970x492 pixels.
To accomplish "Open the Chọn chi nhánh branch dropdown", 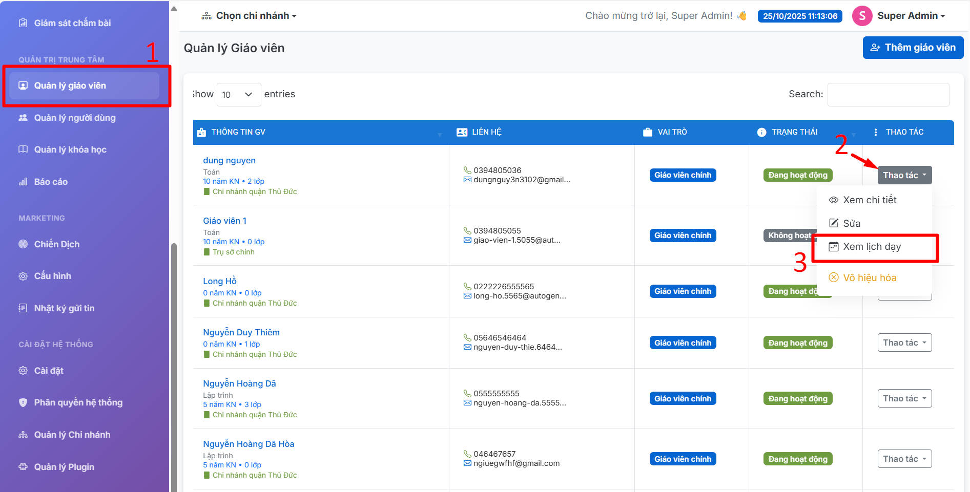I will coord(250,16).
